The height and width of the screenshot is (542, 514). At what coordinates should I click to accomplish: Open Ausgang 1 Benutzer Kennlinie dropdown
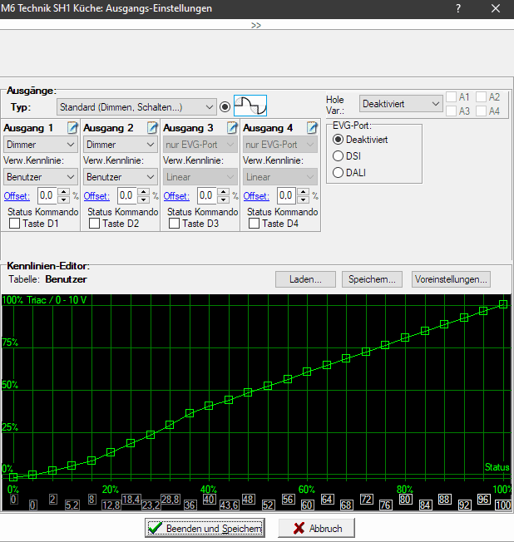click(x=41, y=177)
